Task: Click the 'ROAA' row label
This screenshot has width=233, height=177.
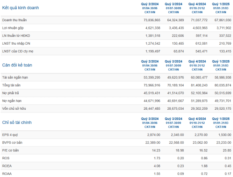Action: tap(7, 174)
